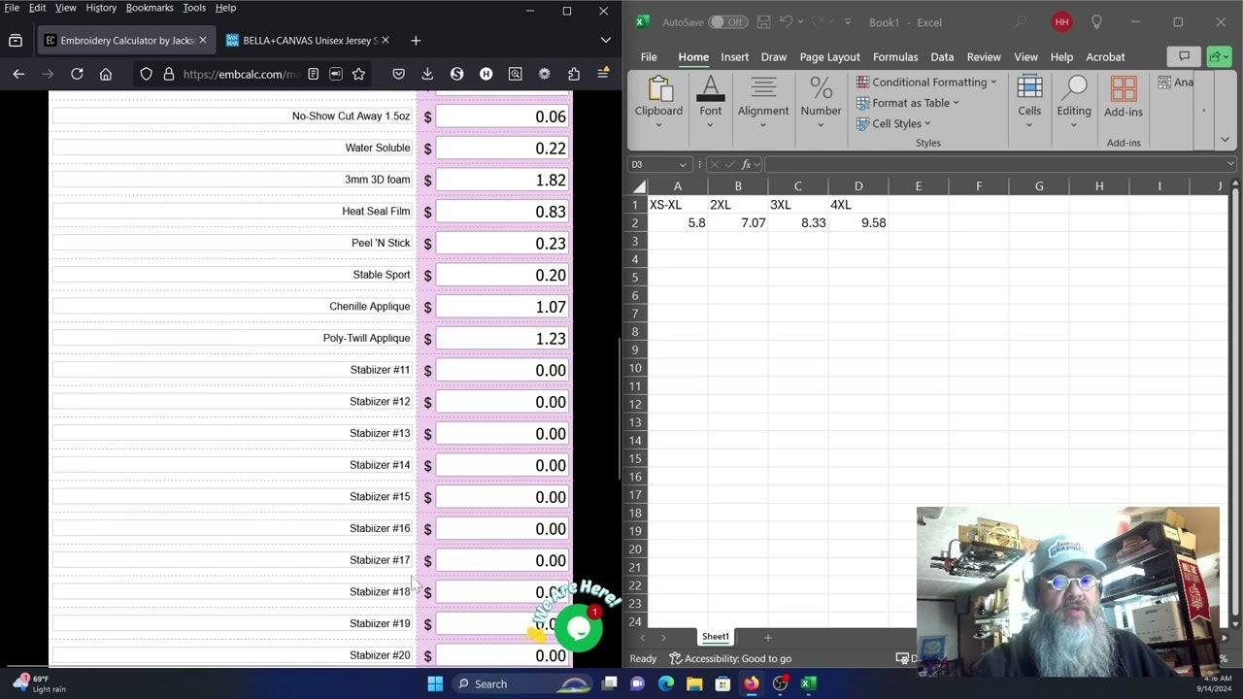
Task: Switch to Insert ribbon tab
Action: point(734,57)
